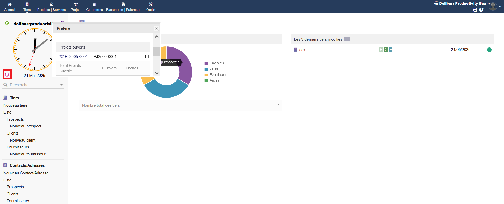Screen dimensions: 504x204
Task: Open Outils via the tools icon
Action: (151, 4)
